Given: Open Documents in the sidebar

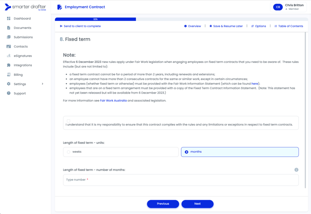Looking at the screenshot, I should tap(22, 28).
